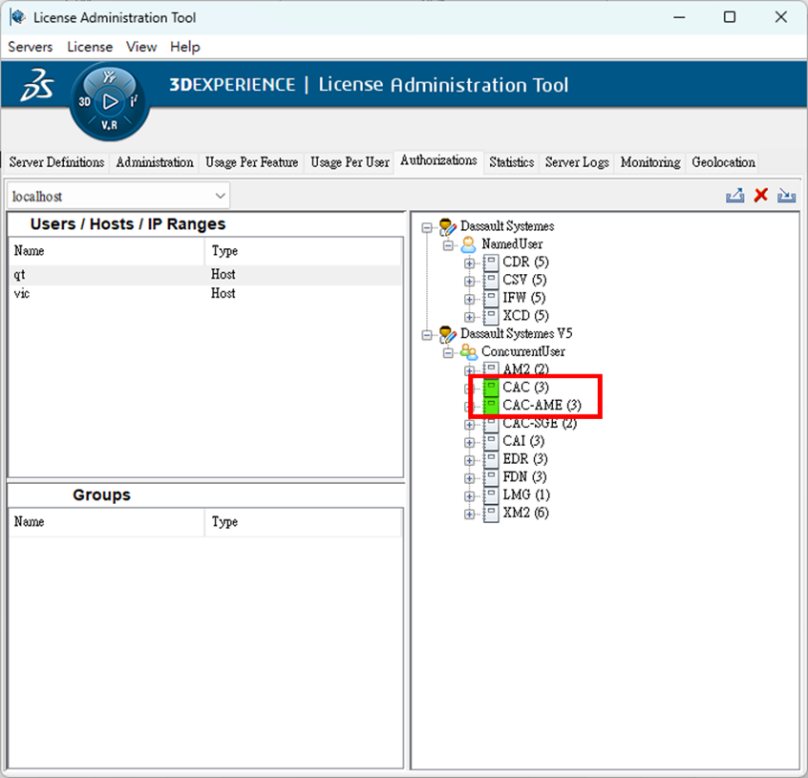Click the green CAC license icon
Image resolution: width=808 pixels, height=778 pixels.
(491, 388)
